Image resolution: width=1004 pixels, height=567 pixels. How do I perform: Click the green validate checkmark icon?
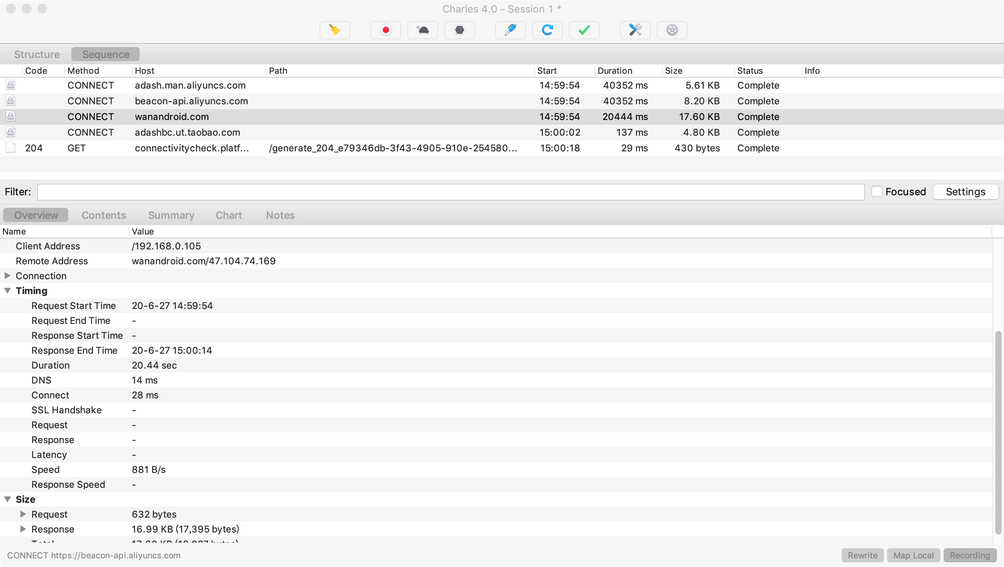coord(584,30)
